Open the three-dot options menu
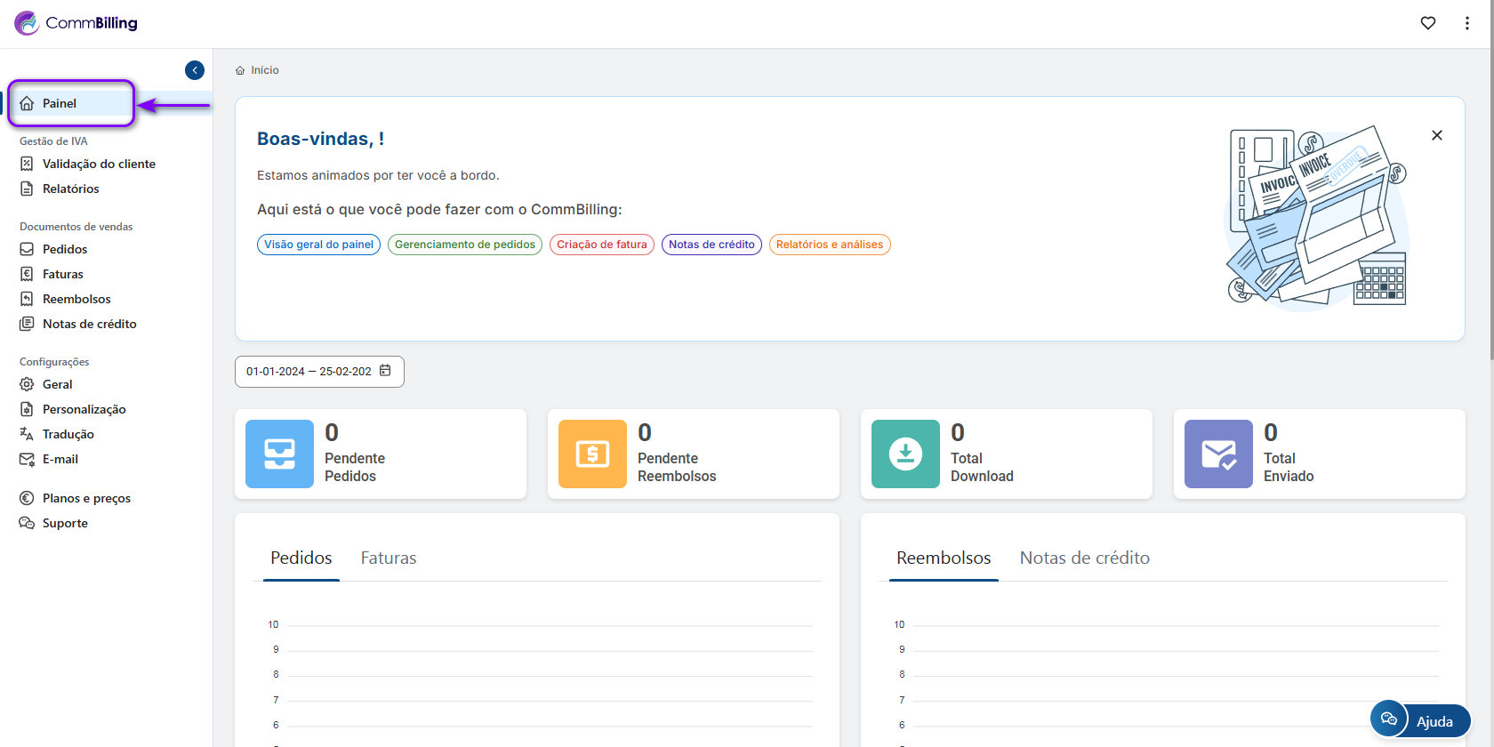Image resolution: width=1494 pixels, height=747 pixels. 1467,23
